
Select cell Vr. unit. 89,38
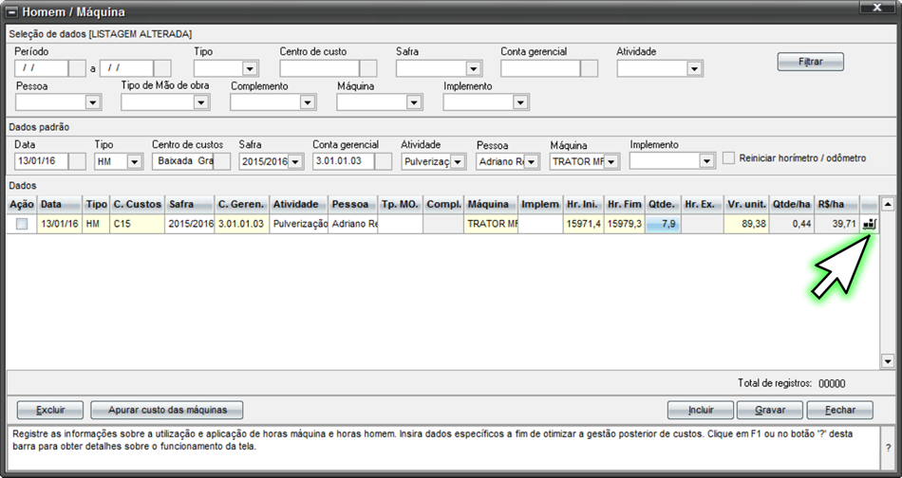[x=746, y=224]
